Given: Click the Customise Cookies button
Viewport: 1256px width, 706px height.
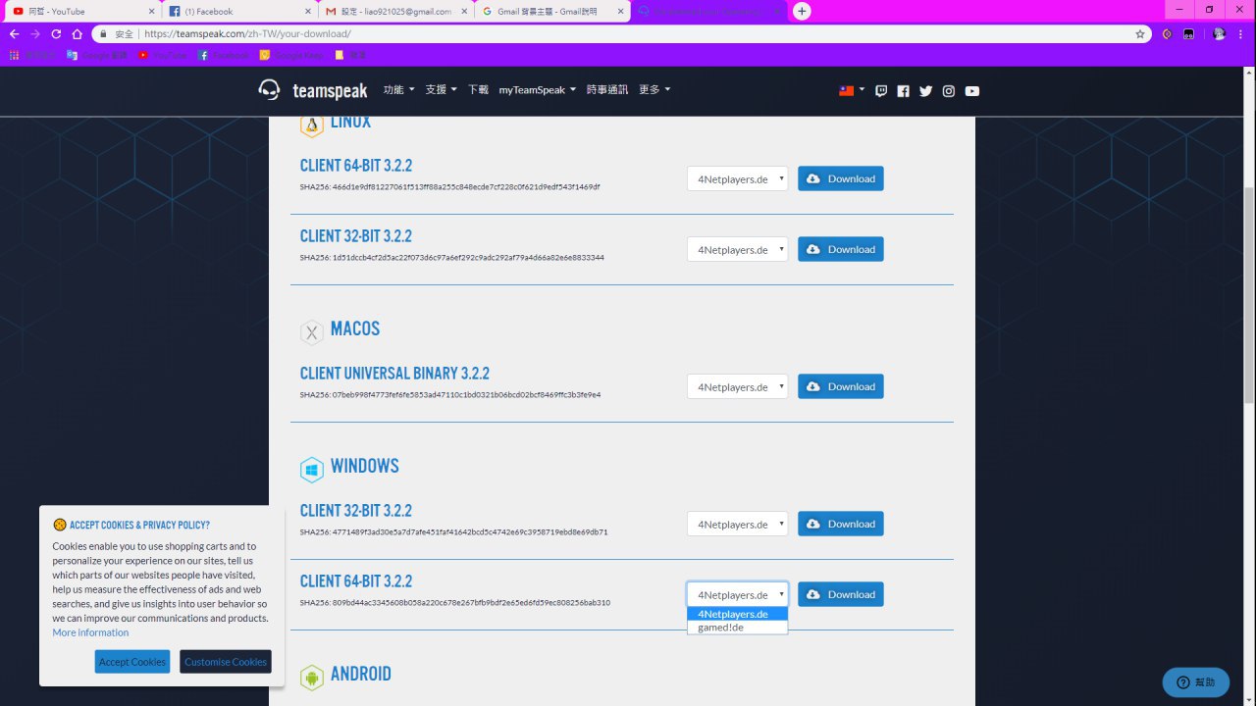Looking at the screenshot, I should pyautogui.click(x=226, y=662).
